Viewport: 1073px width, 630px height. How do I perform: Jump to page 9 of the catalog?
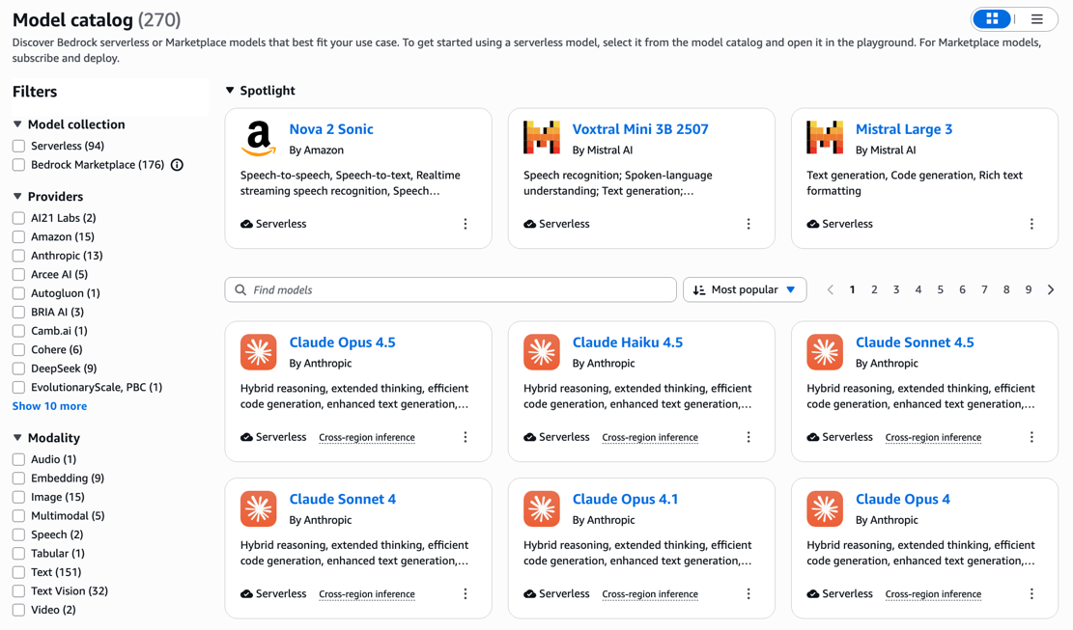click(1029, 289)
